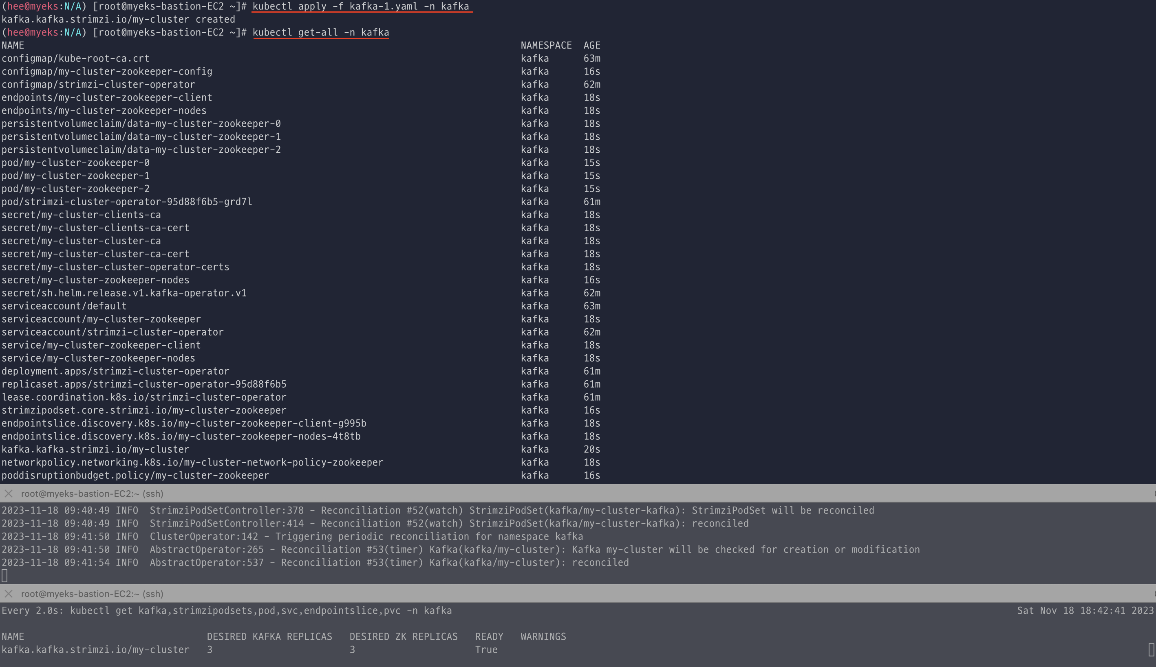Click the WARNINGS column header
The height and width of the screenshot is (667, 1156).
coord(543,637)
